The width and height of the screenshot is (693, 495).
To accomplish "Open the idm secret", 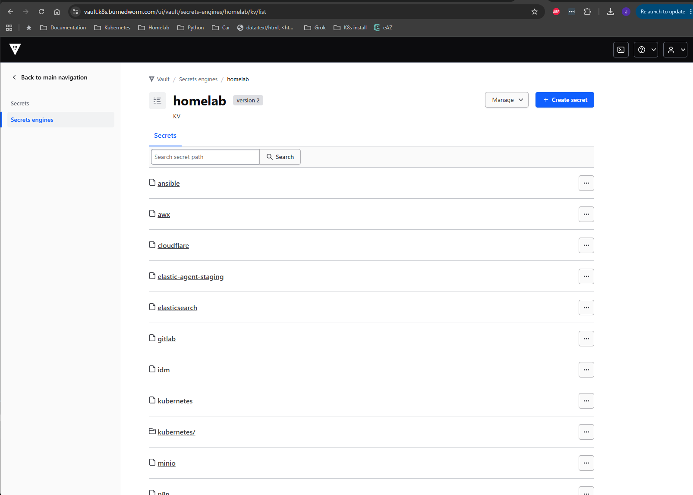I will tap(164, 370).
